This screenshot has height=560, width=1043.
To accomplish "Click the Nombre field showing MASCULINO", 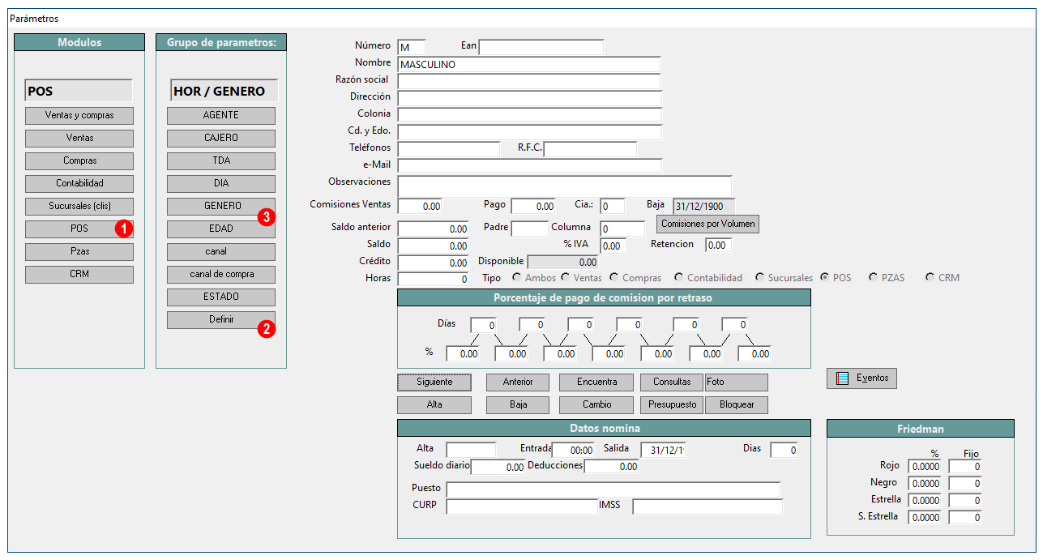I will tap(529, 65).
